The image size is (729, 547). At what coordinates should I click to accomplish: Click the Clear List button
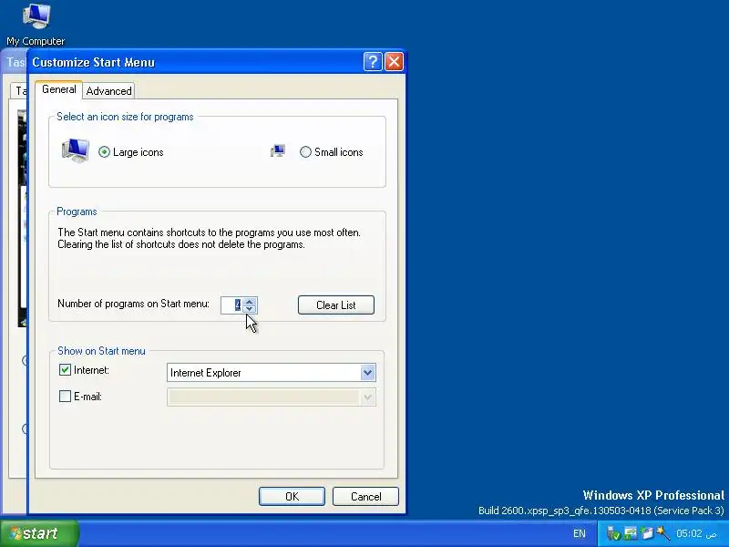(335, 305)
